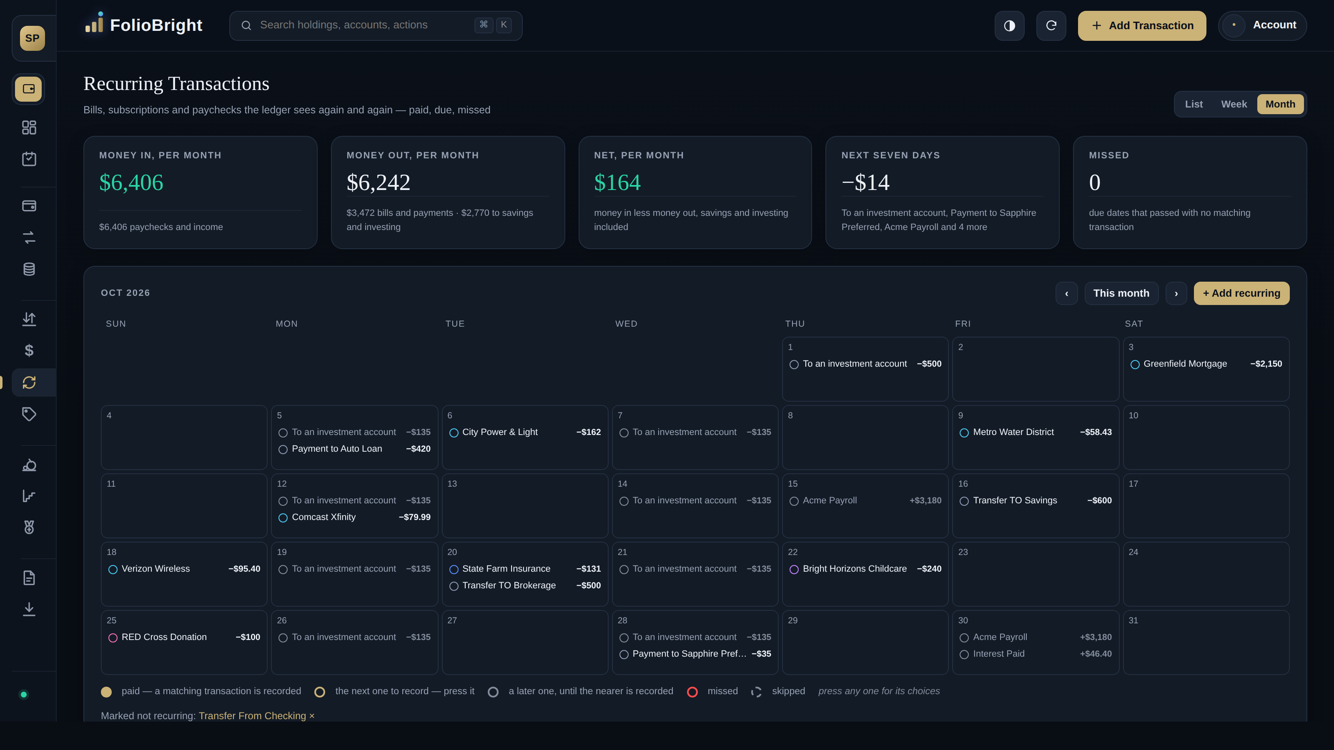Open the State Farm Insurance entry
The image size is (1334, 750).
point(524,569)
